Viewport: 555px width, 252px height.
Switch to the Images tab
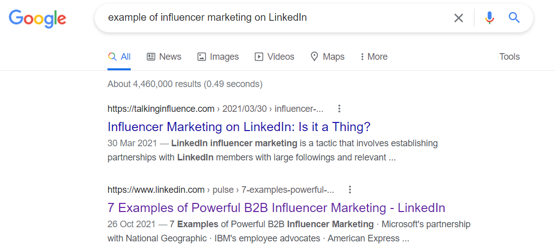[218, 57]
